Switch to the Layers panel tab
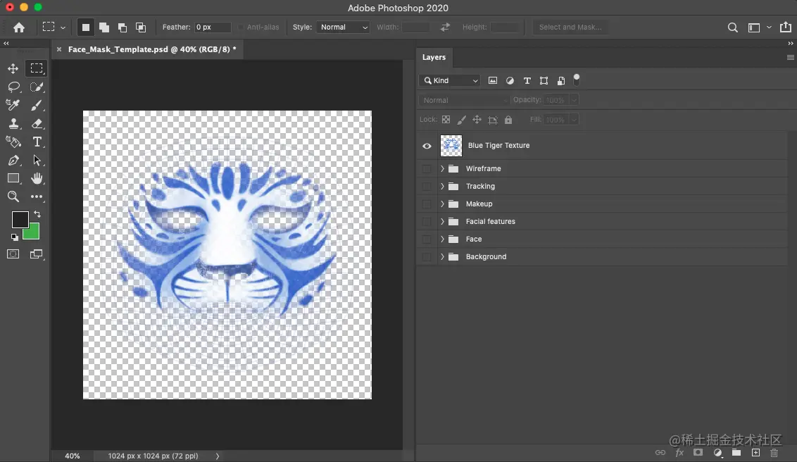797x462 pixels. click(434, 58)
